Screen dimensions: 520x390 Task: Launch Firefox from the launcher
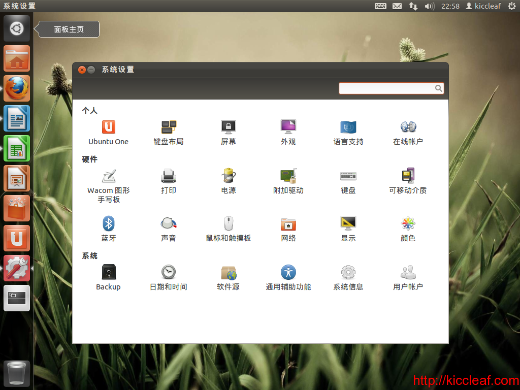point(17,88)
